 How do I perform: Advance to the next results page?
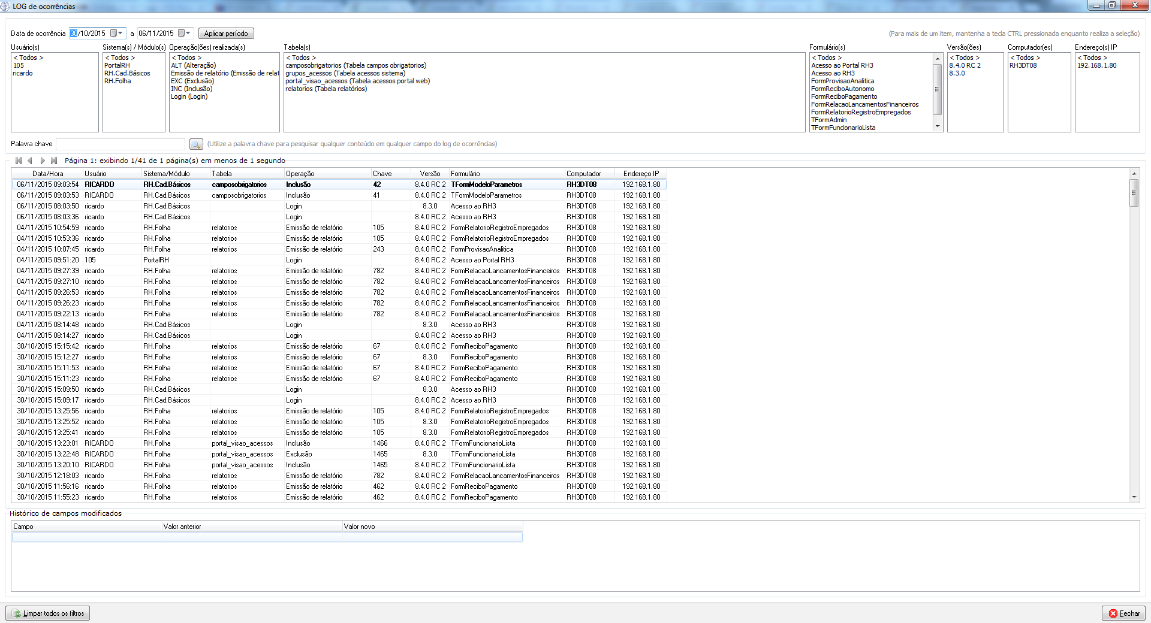pyautogui.click(x=42, y=161)
